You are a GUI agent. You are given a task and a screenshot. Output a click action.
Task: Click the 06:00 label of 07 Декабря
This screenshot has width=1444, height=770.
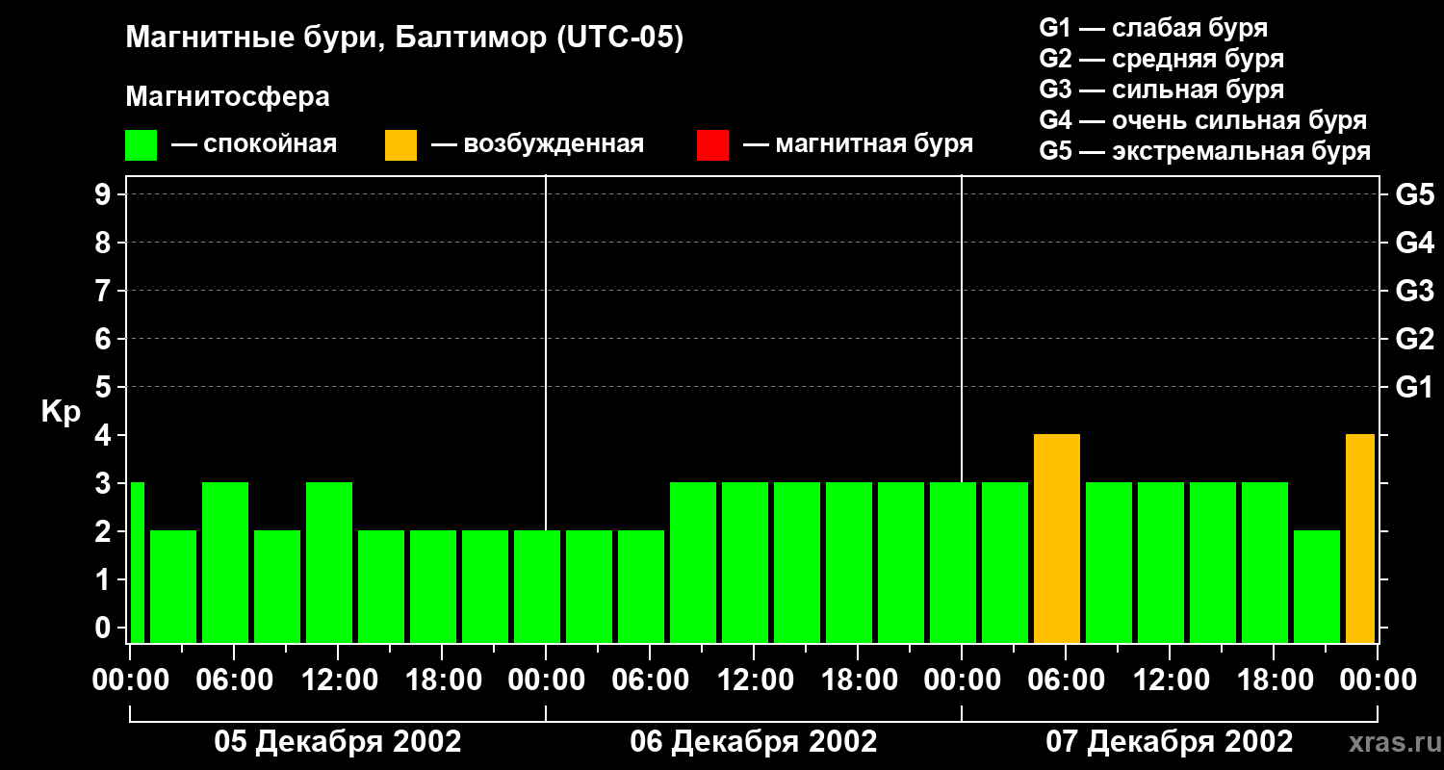tap(1066, 680)
